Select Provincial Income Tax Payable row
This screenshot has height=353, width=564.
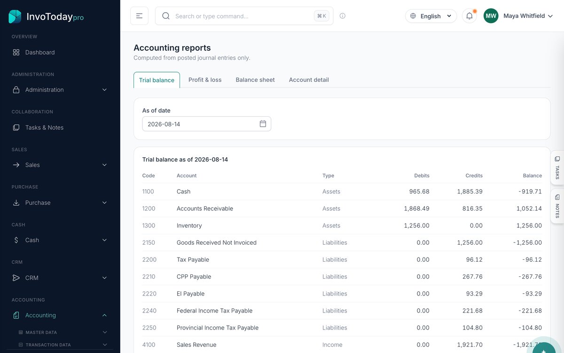[342, 328]
